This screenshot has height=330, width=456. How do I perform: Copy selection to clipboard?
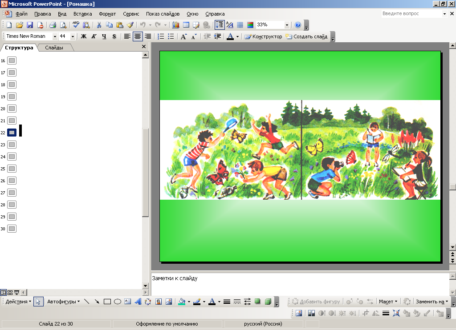click(x=109, y=25)
